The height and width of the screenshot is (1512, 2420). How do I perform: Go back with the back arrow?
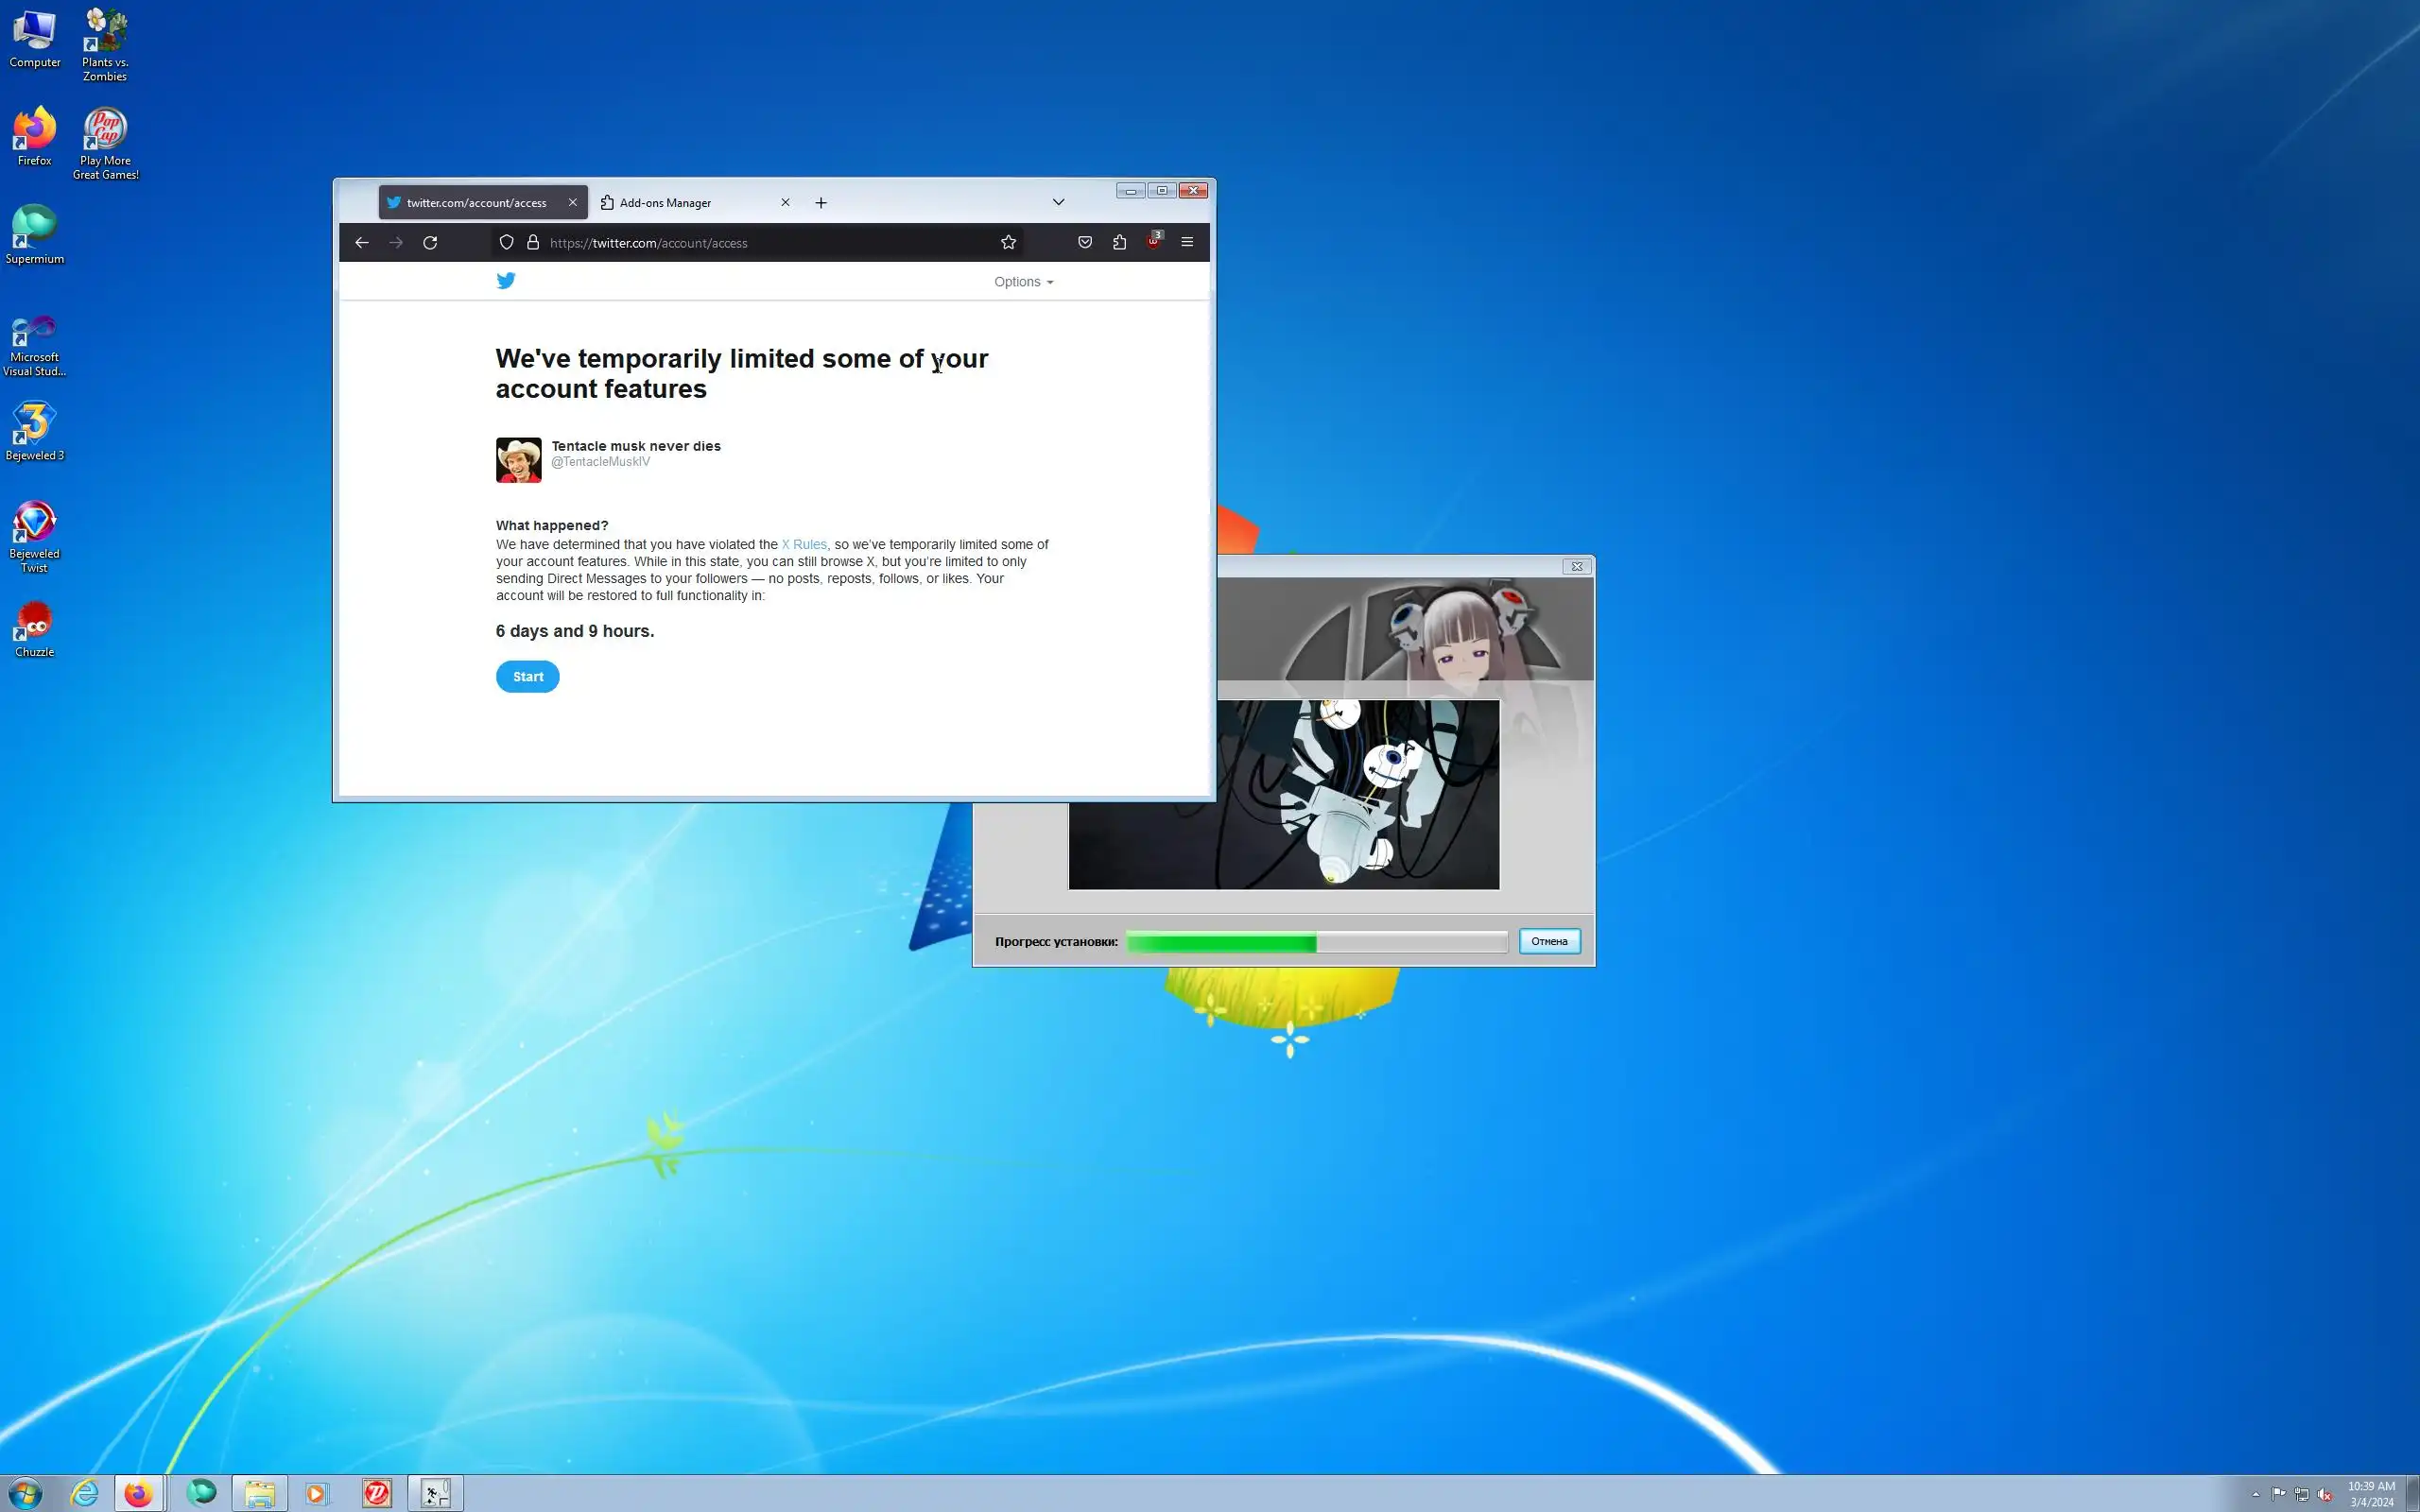[362, 242]
